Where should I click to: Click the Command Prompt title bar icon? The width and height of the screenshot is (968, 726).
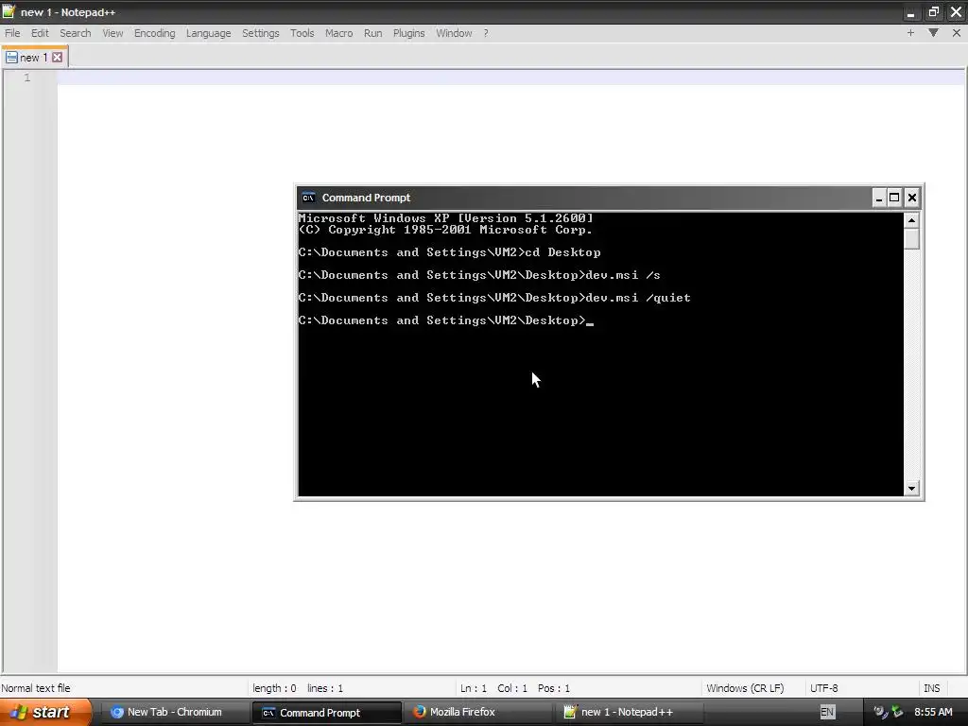click(308, 198)
